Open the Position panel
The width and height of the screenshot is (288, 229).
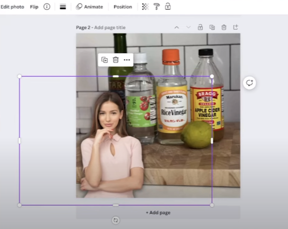123,7
